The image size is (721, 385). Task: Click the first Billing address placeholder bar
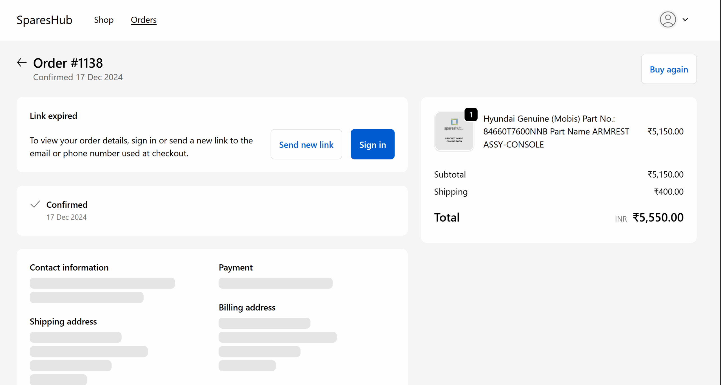pyautogui.click(x=264, y=323)
